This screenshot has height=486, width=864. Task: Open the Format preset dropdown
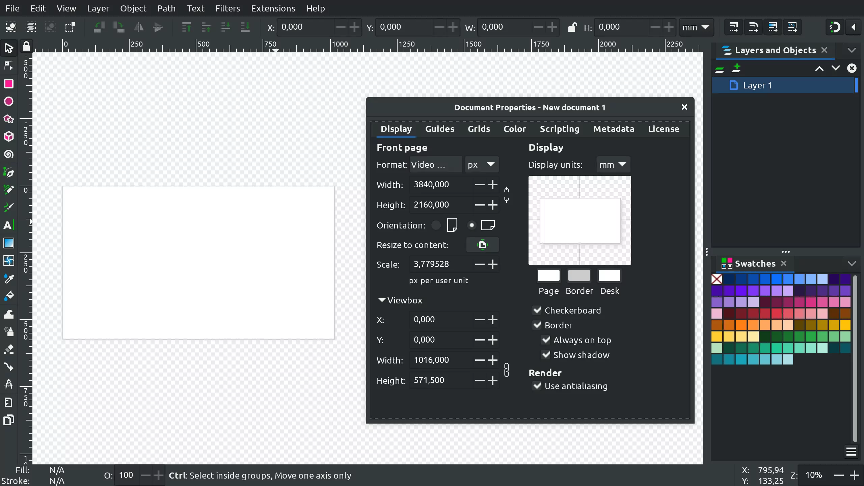[434, 164]
